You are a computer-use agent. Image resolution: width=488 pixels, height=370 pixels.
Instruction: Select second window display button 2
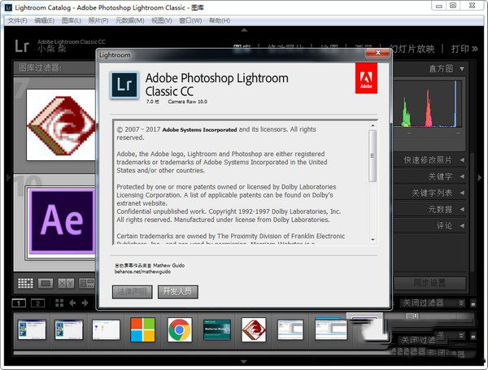click(37, 303)
